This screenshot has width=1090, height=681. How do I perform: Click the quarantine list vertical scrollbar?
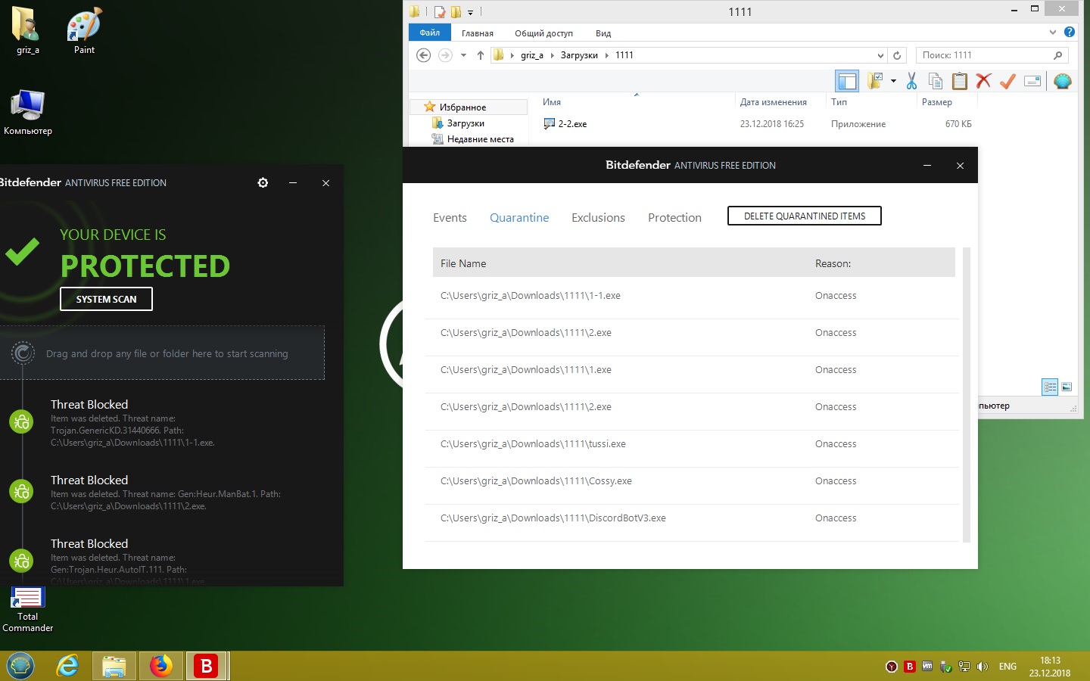[966, 393]
